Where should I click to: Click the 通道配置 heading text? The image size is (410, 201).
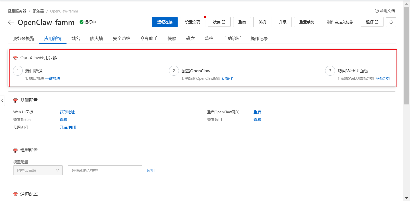pyautogui.click(x=29, y=194)
